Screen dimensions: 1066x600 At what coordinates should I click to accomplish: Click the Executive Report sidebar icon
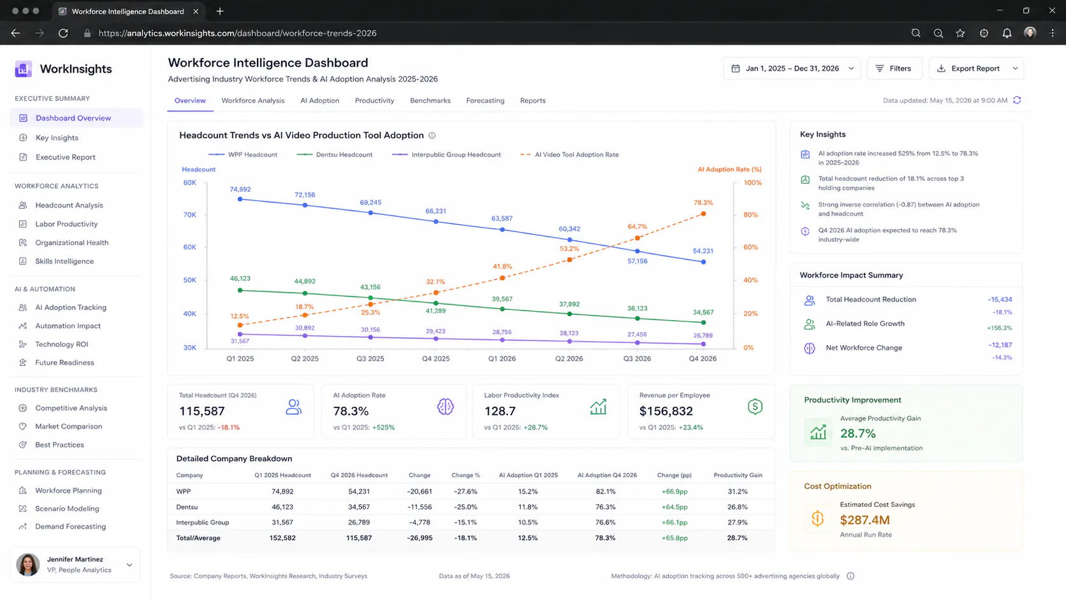coord(24,157)
